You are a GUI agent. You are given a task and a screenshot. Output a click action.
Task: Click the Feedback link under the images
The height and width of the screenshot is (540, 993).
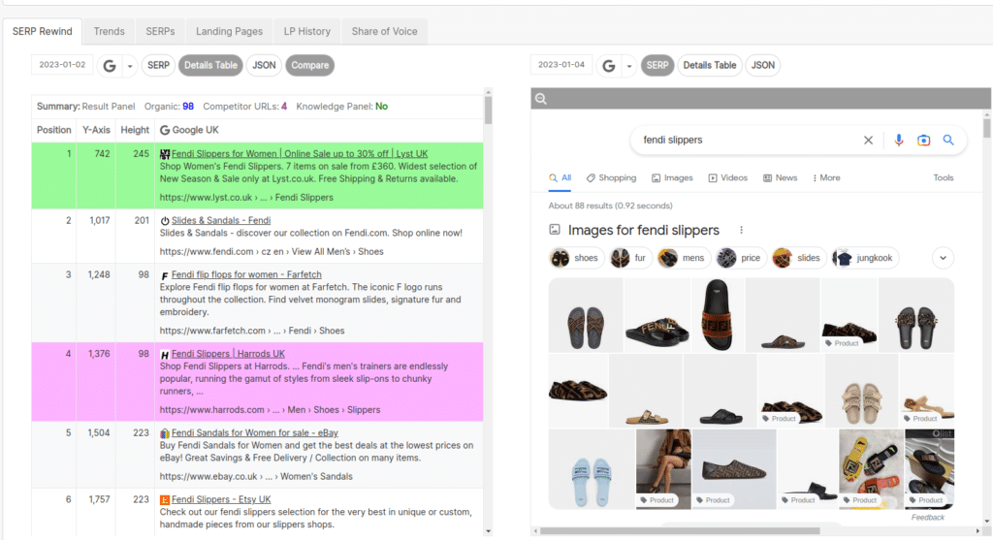(928, 517)
